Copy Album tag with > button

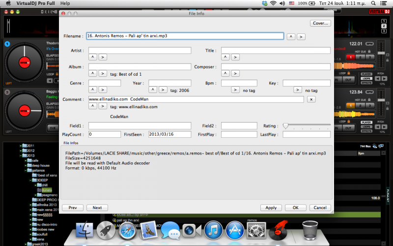click(x=103, y=73)
